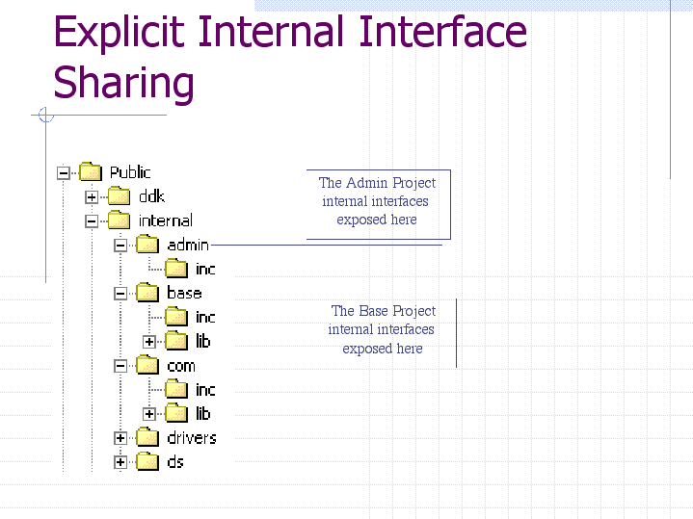
Task: Select the inc label under com
Action: pyautogui.click(x=205, y=390)
